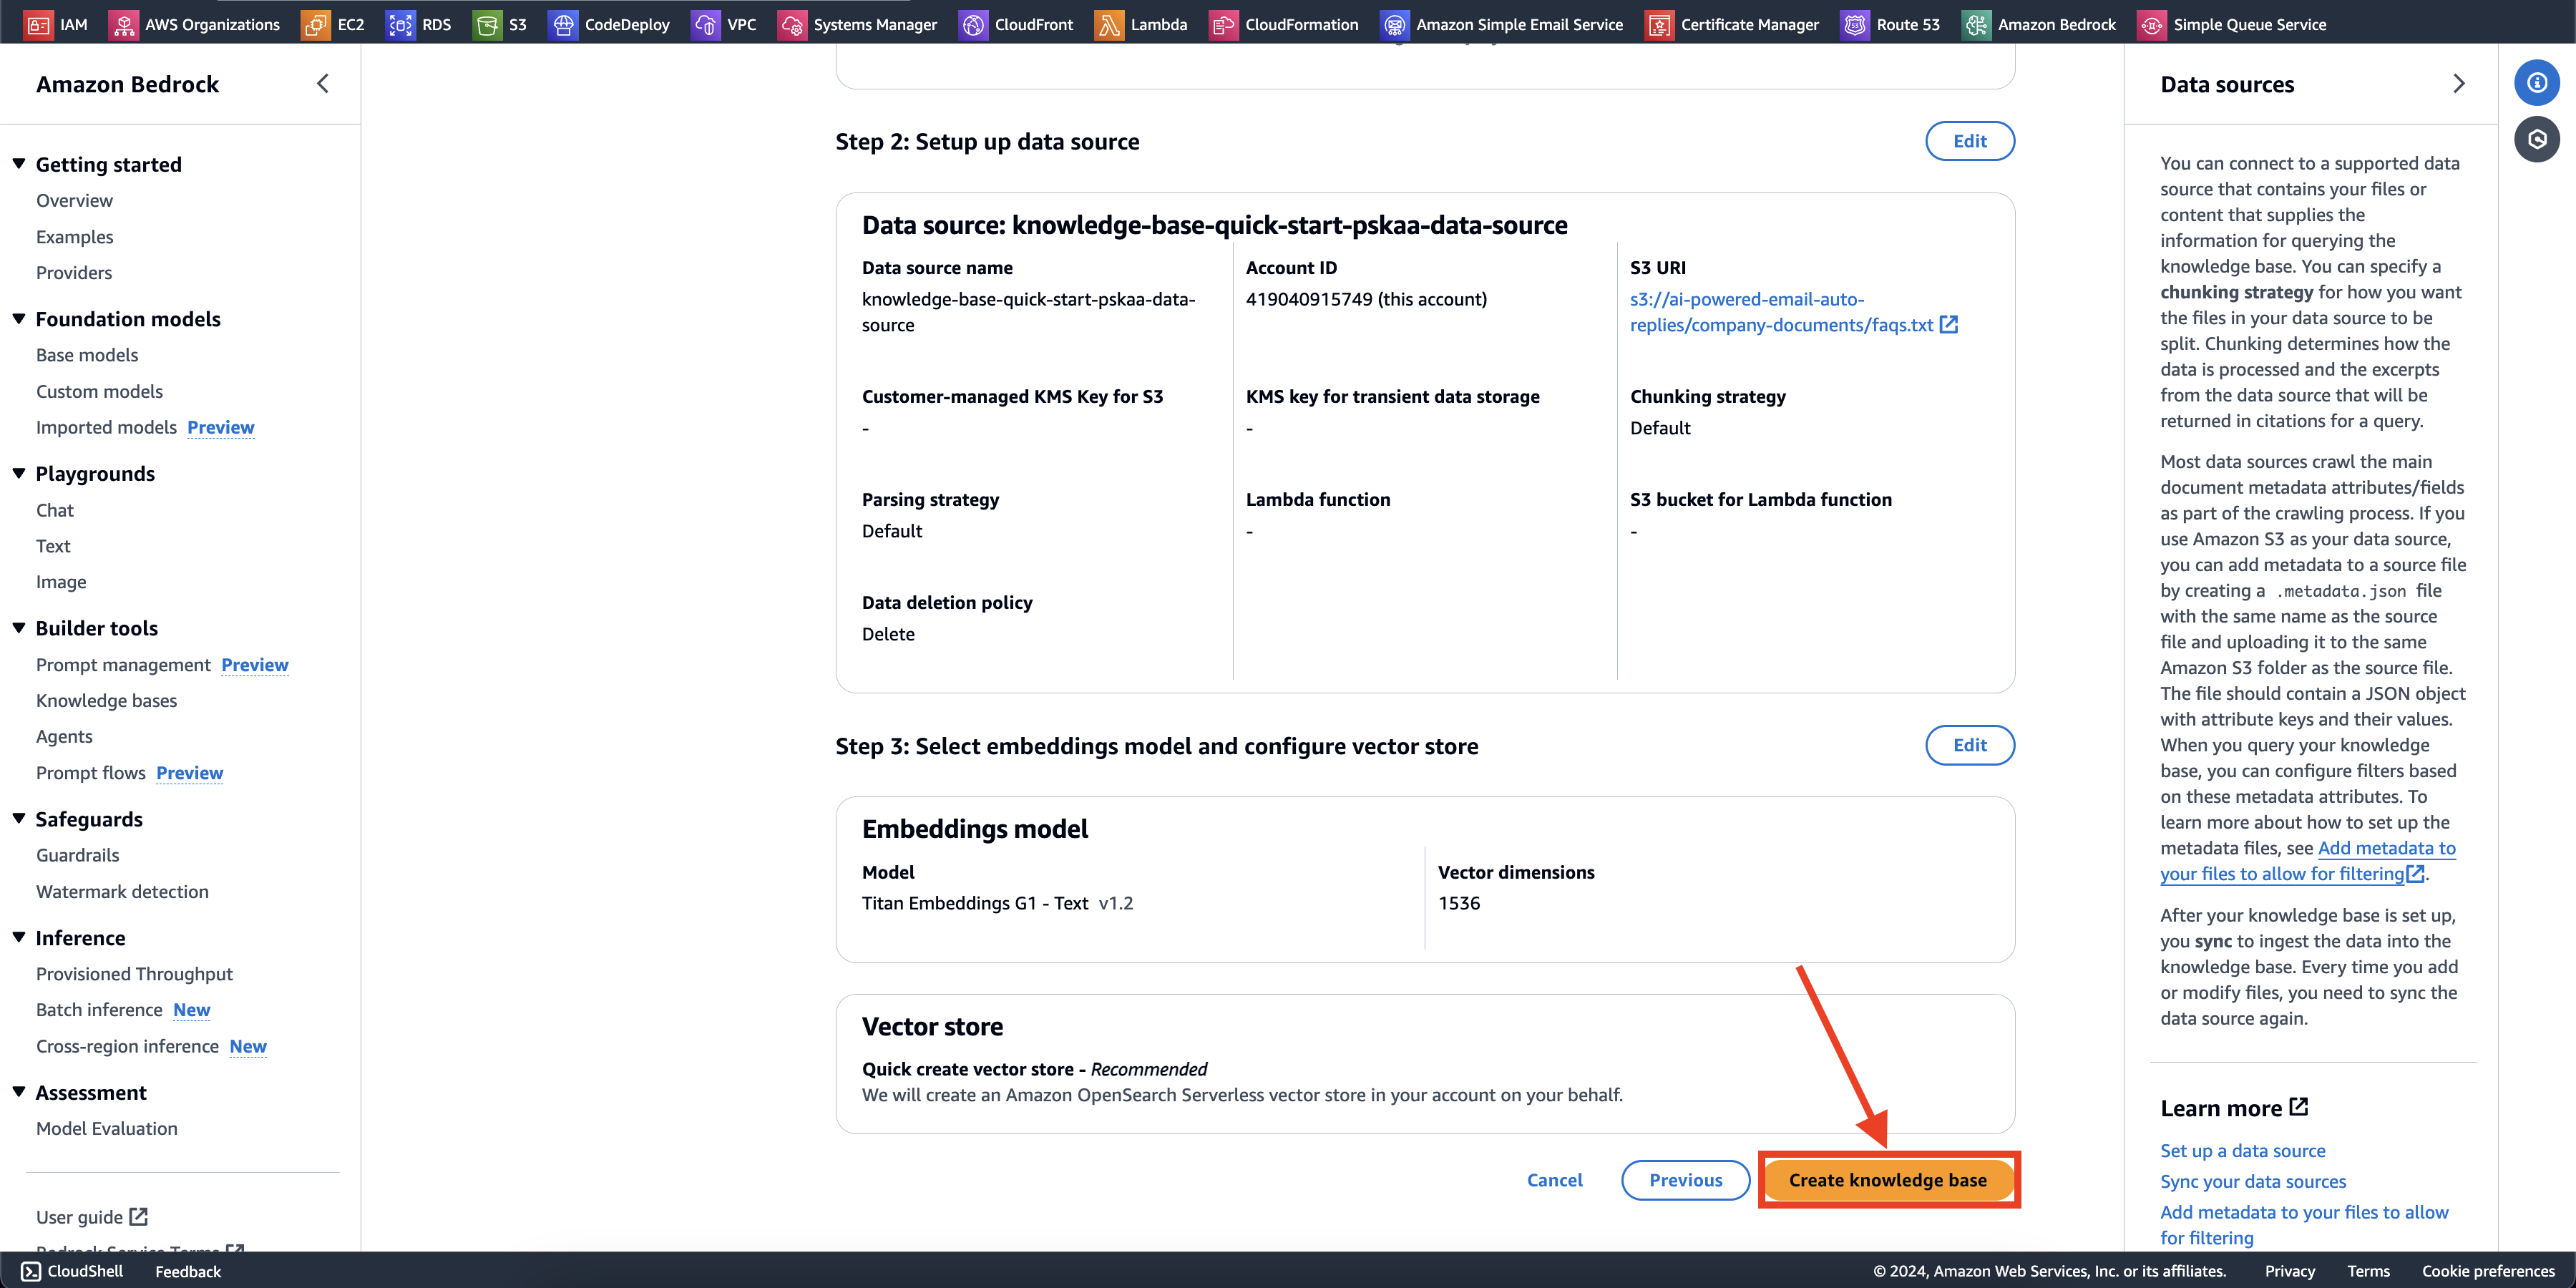Open the Systems Manager icon
Image resolution: width=2576 pixels, height=1288 pixels.
click(792, 24)
